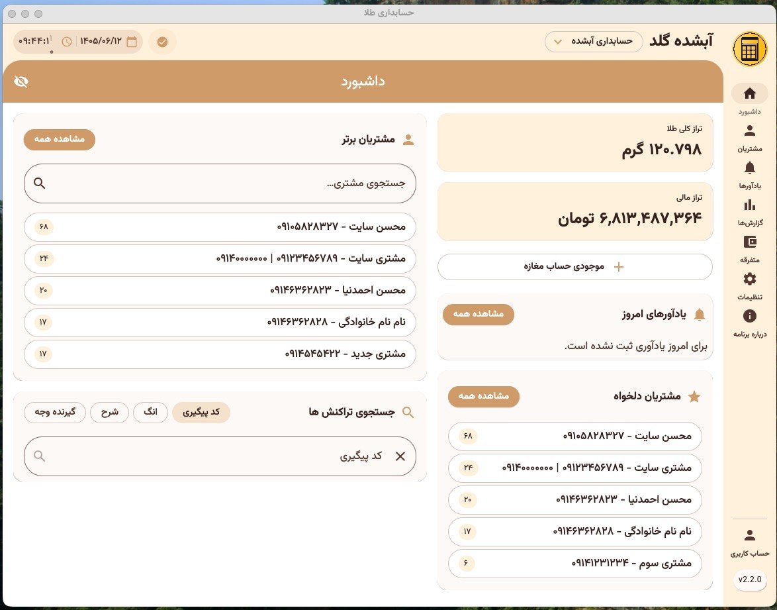
Task: Open یادآورها reminders bell in sidebar
Action: (x=750, y=168)
